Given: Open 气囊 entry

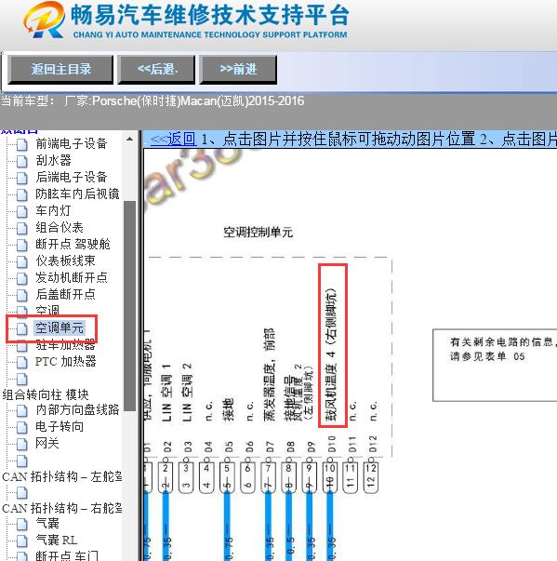Looking at the screenshot, I should click(47, 524).
